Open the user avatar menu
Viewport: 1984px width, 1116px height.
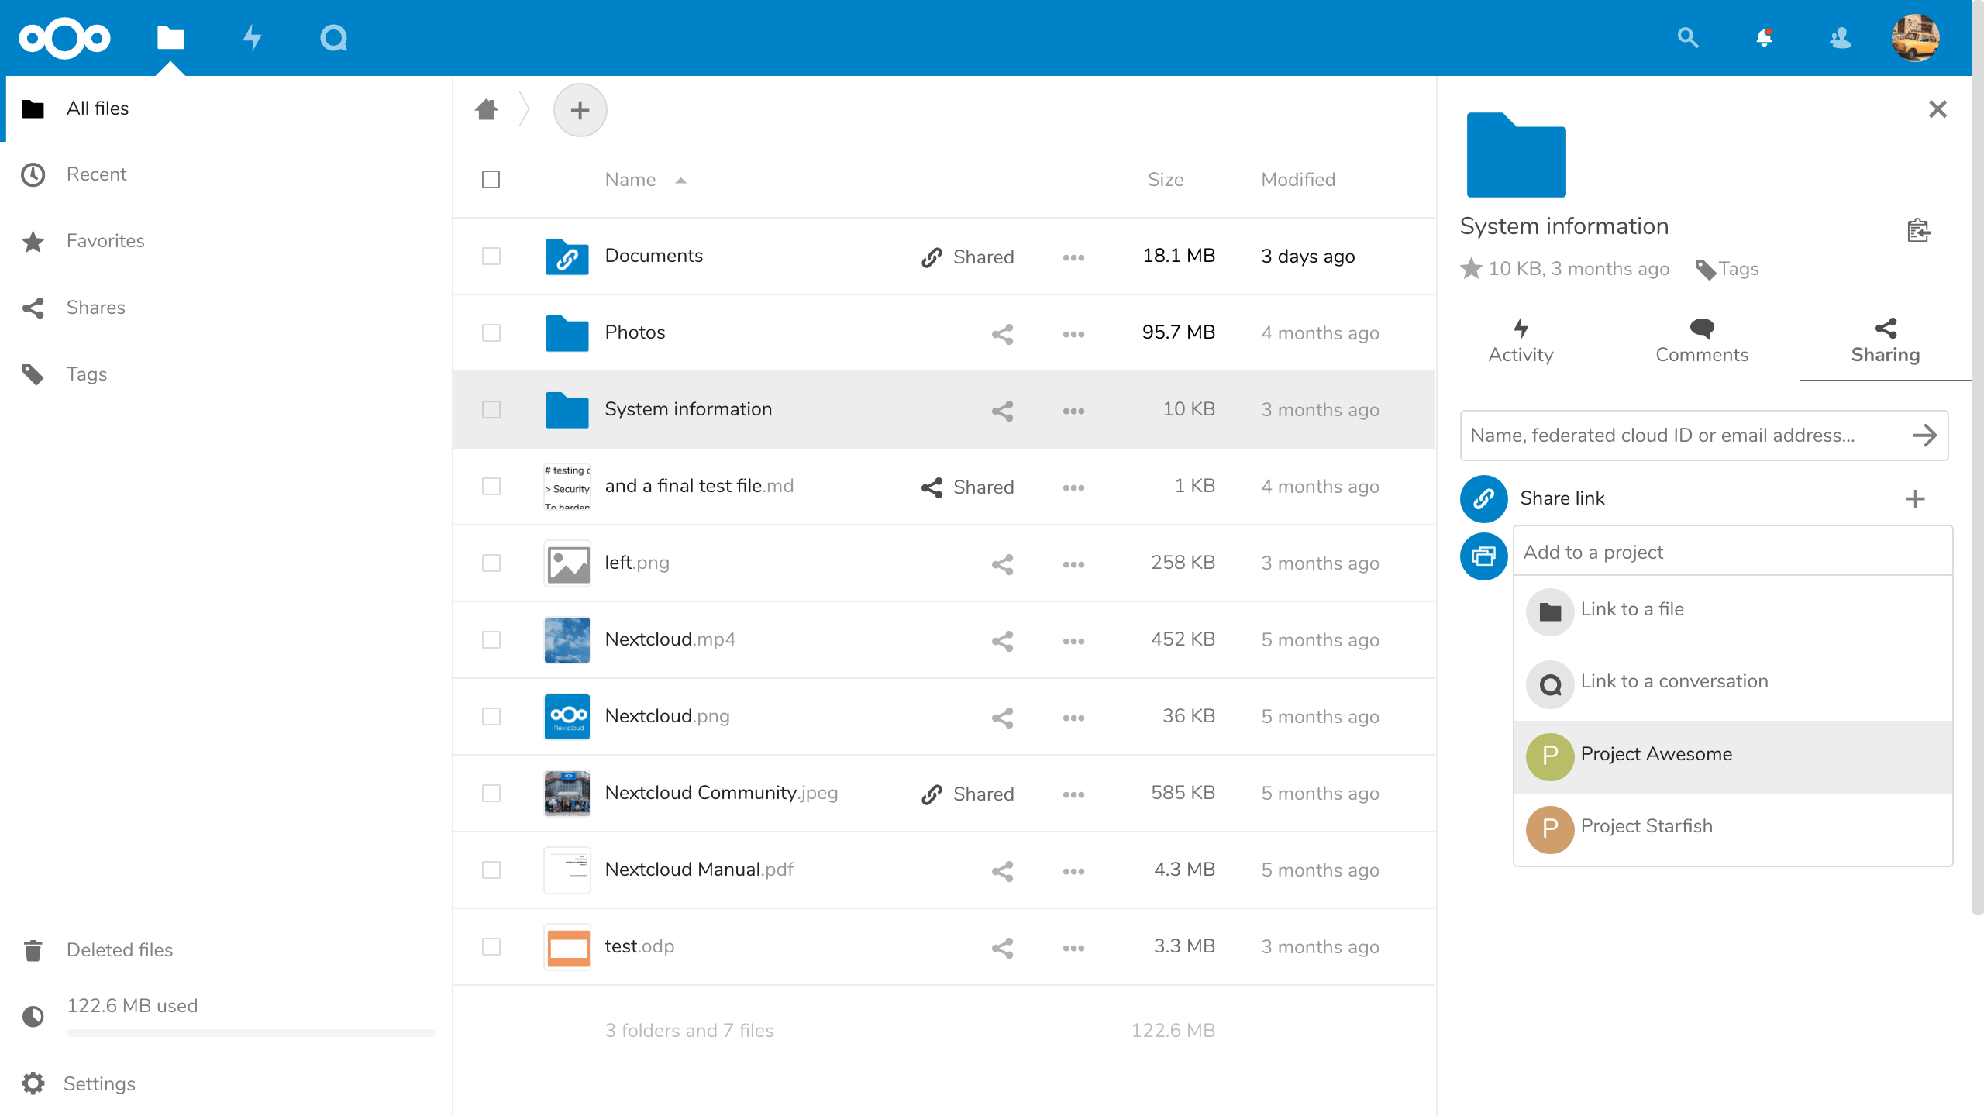click(1915, 37)
